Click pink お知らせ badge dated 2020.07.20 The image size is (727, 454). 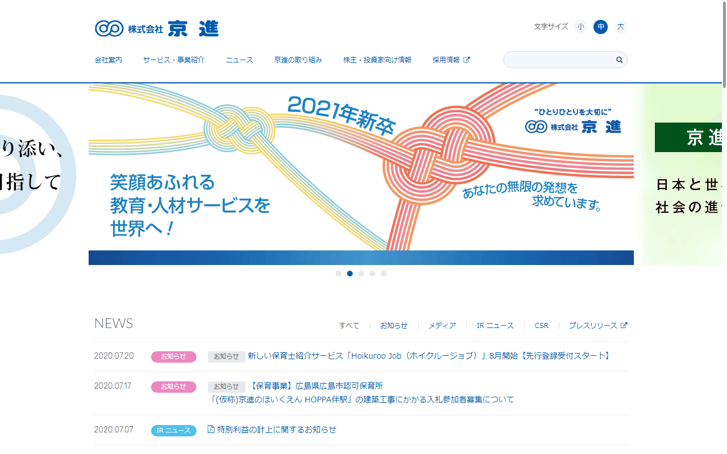point(174,356)
